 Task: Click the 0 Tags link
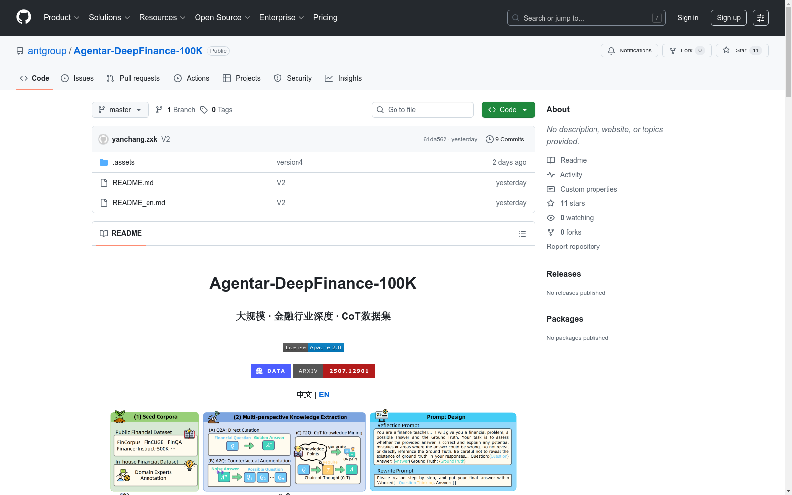coord(216,110)
